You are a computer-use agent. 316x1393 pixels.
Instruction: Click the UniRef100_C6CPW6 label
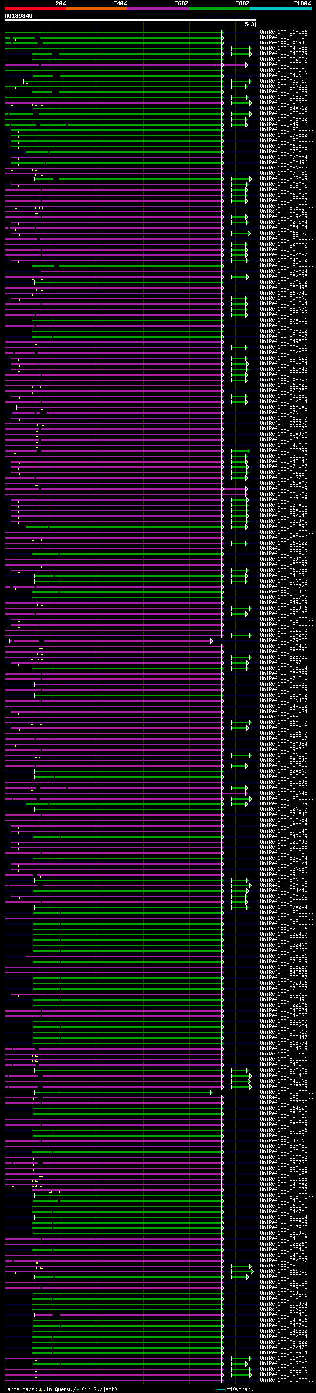pos(283,554)
